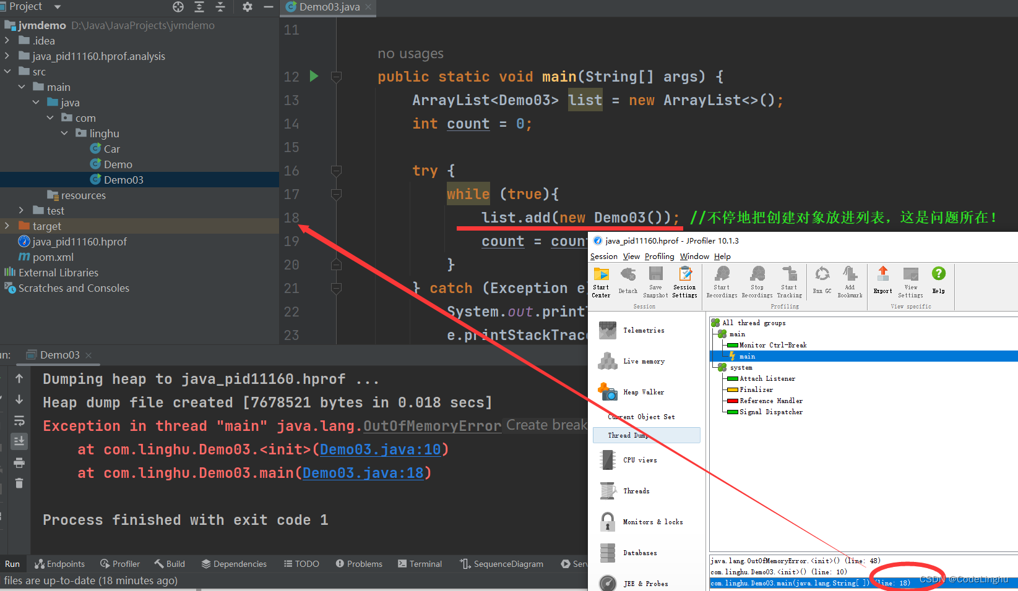
Task: Expand the test folder
Action: click(x=22, y=210)
